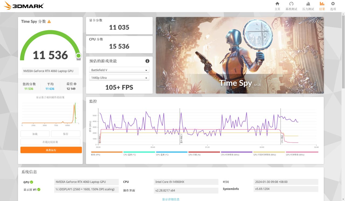Click the NVIDIA GeForce RTX 4060 field under gauge

50,71
